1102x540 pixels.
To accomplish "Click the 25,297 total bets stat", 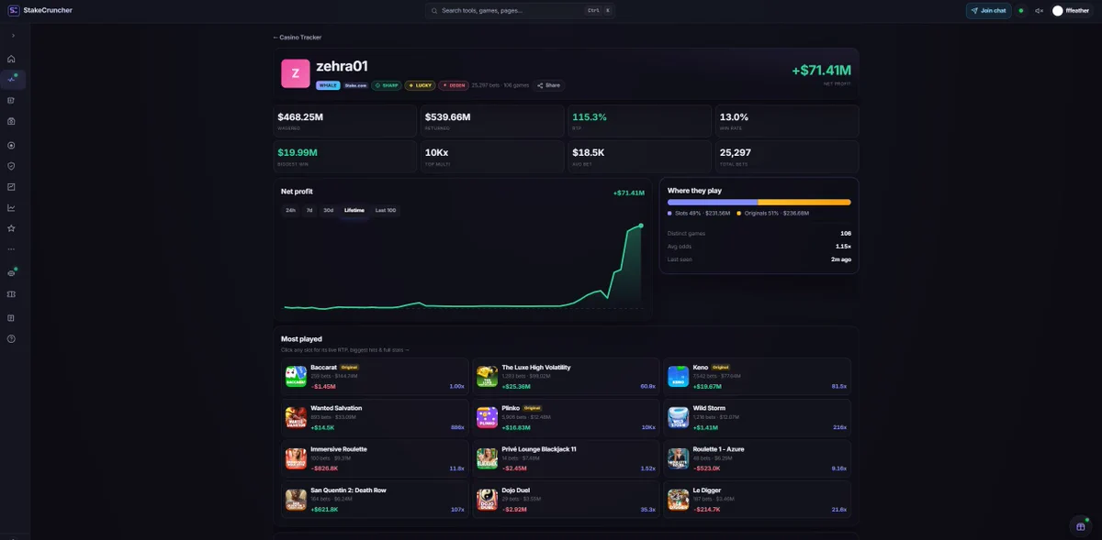I will 786,157.
